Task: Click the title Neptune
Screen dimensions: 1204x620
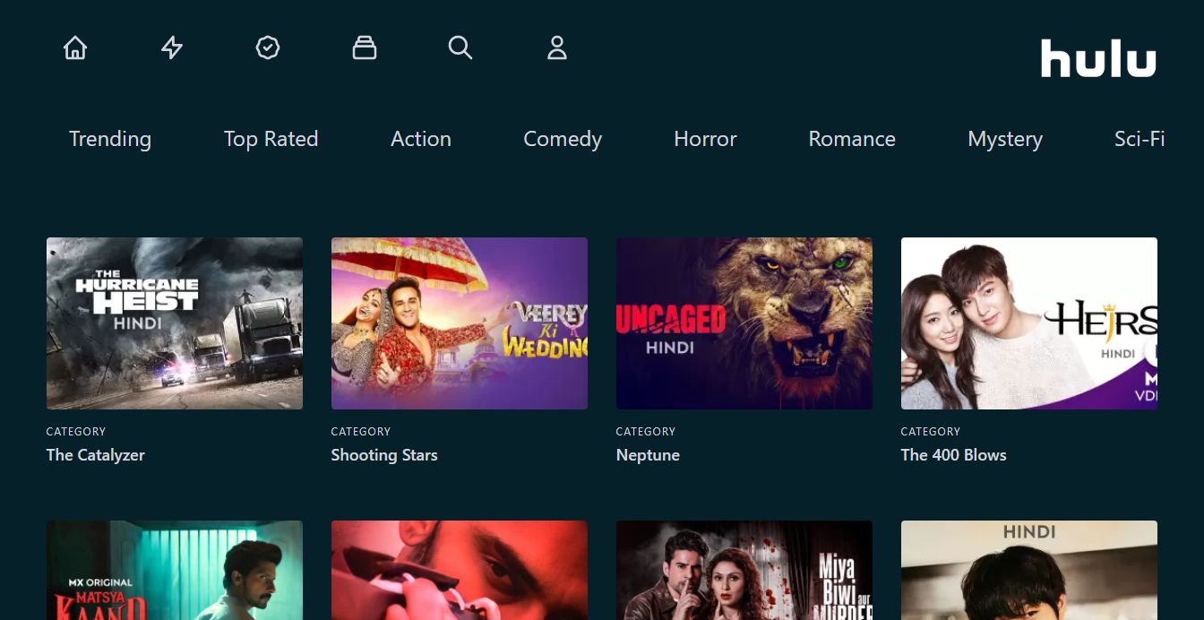Action: coord(648,455)
